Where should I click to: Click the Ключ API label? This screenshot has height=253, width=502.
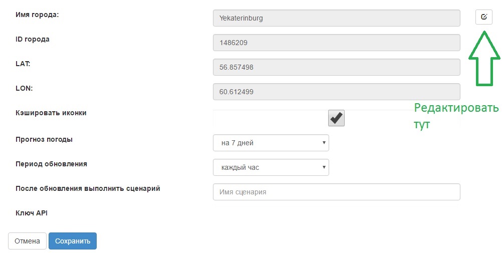click(32, 213)
